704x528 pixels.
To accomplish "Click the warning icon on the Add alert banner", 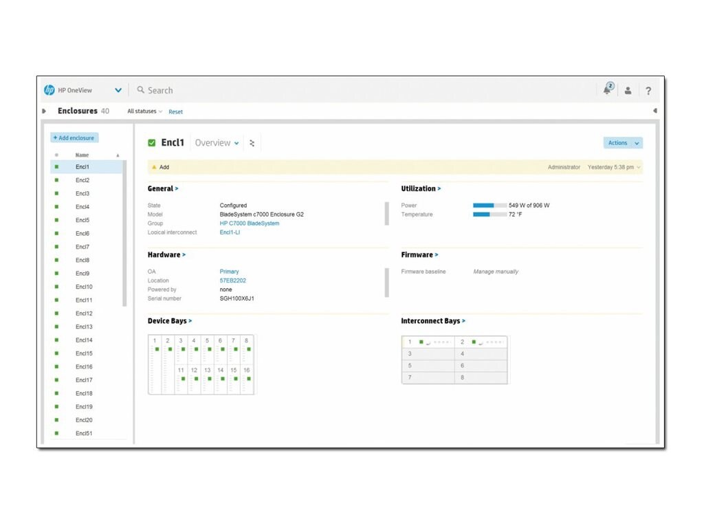I will click(154, 167).
